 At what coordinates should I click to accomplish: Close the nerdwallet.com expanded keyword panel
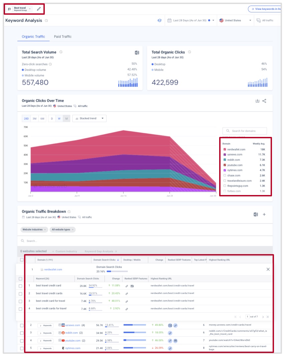268,270
